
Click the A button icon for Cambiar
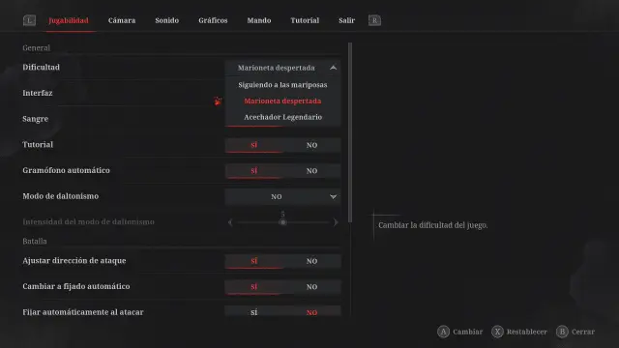pyautogui.click(x=443, y=332)
